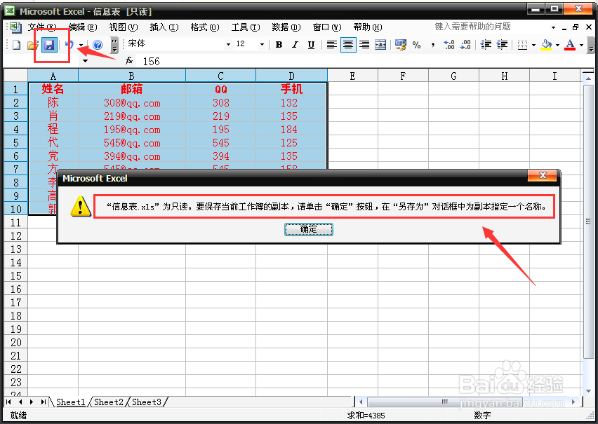Viewport: 598px width, 424px height.
Task: Open the font size dropdown
Action: tap(262, 45)
